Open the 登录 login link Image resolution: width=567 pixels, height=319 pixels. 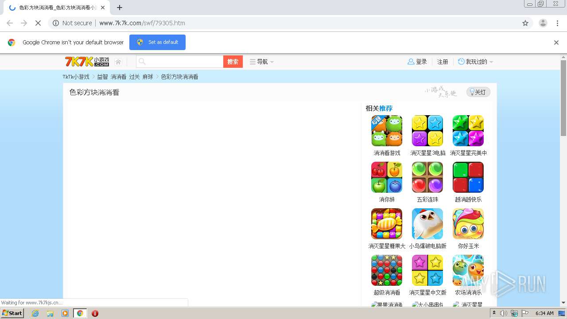click(x=417, y=62)
